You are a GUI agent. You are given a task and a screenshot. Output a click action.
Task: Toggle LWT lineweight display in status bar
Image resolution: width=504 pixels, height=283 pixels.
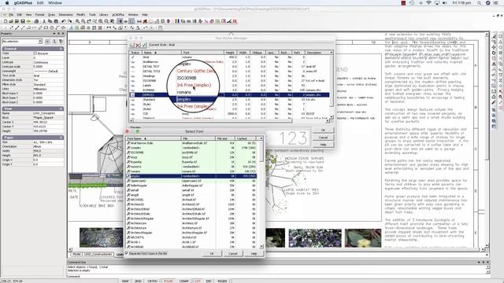(198, 281)
